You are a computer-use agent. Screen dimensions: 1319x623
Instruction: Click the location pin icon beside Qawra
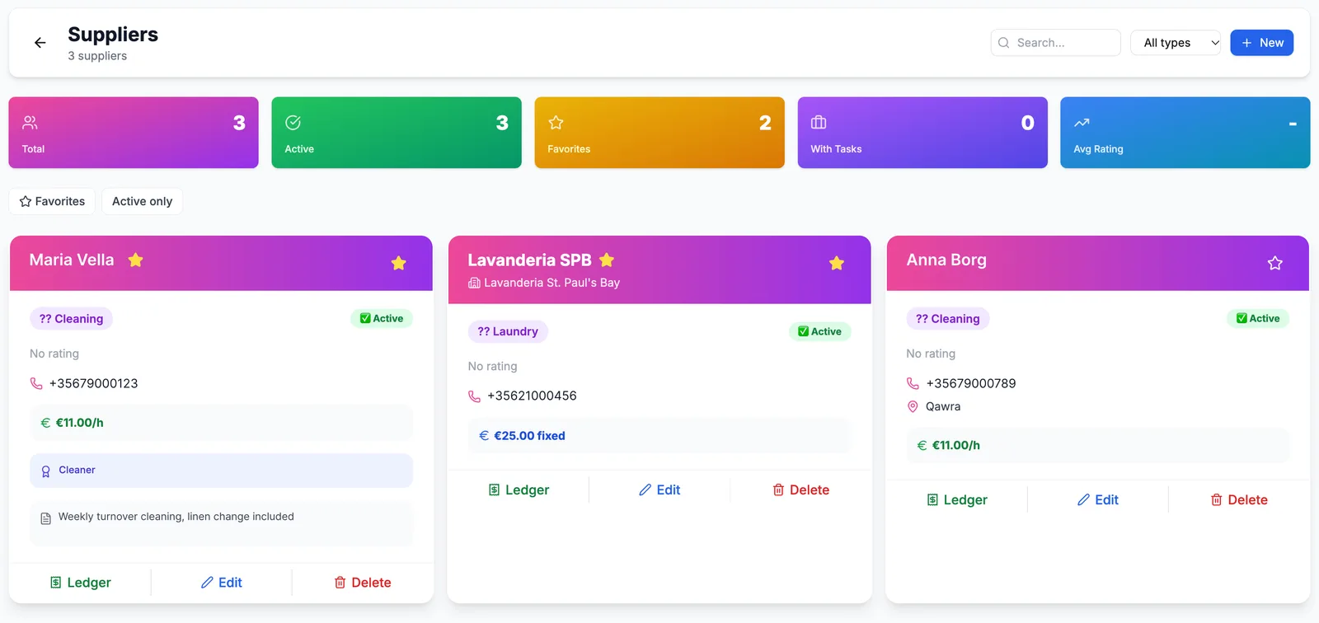pos(913,406)
